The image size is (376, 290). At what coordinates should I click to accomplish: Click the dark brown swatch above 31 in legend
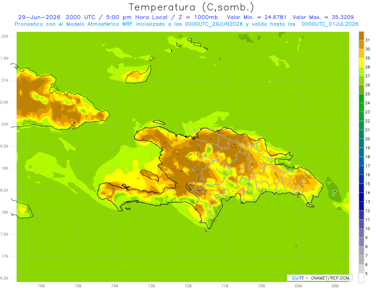361,36
